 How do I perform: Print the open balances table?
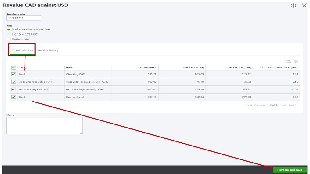click(x=289, y=62)
